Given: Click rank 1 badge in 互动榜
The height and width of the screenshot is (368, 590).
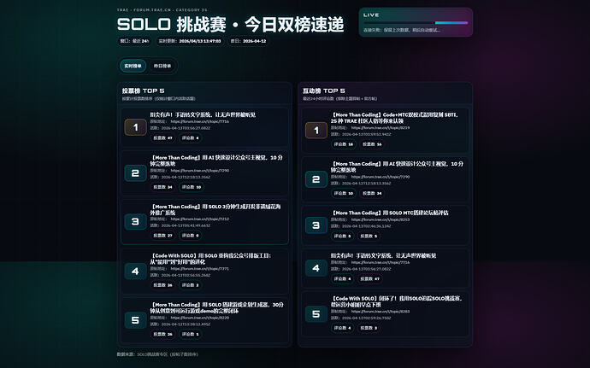Looking at the screenshot, I should (316, 130).
